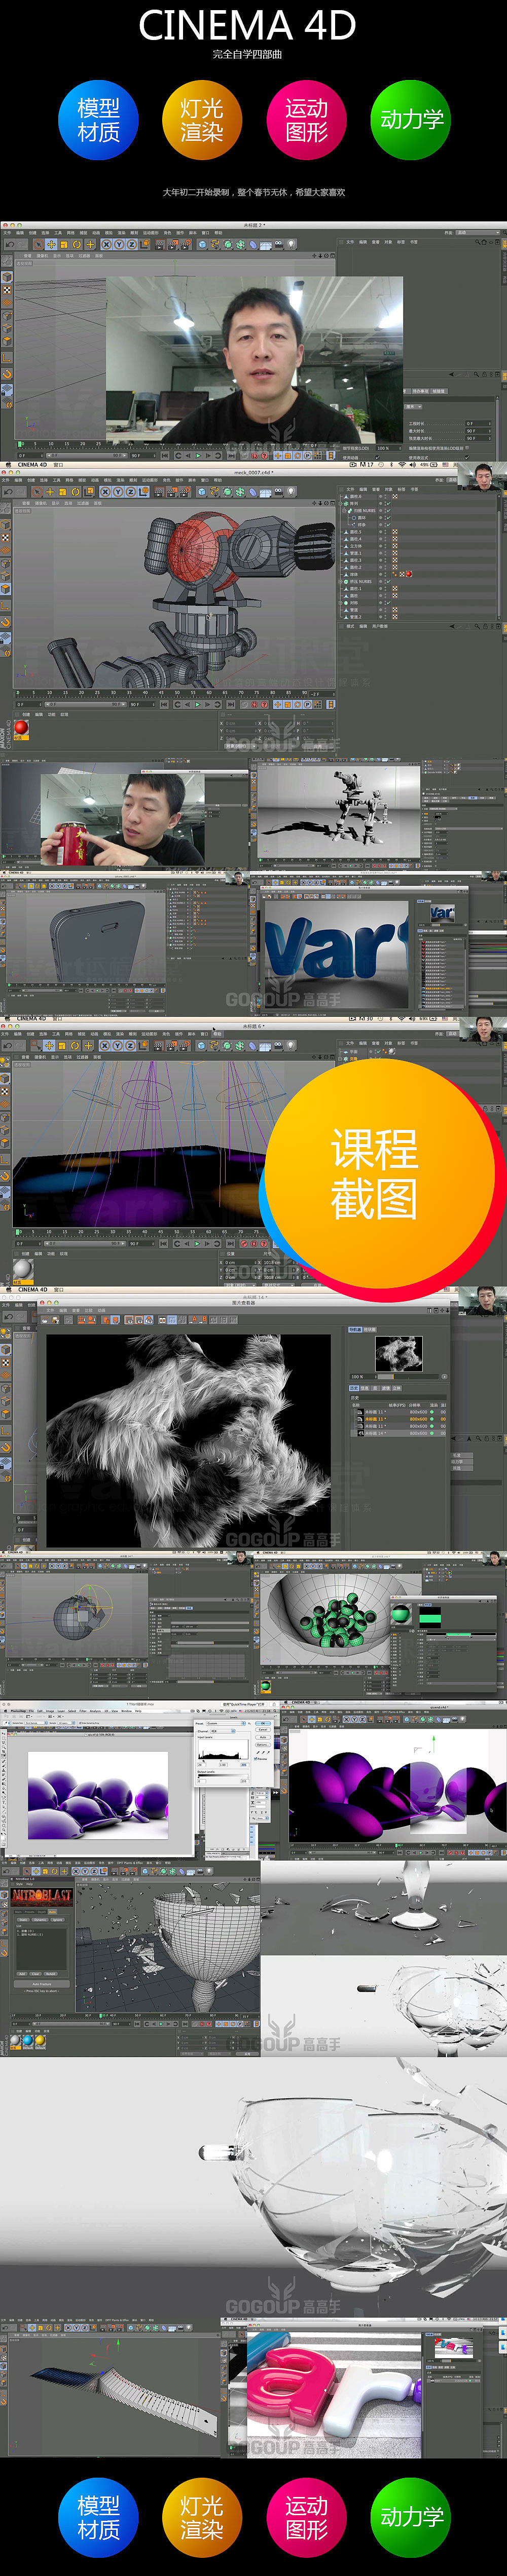Select the Move tool in the mech model screenshot
The image size is (507, 2576).
click(51, 491)
